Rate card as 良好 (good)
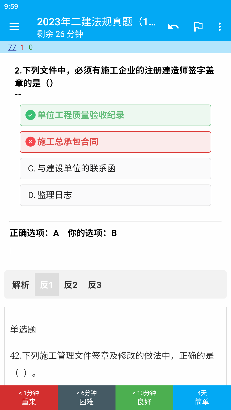Viewport: 231px width, 410px height. click(x=144, y=398)
